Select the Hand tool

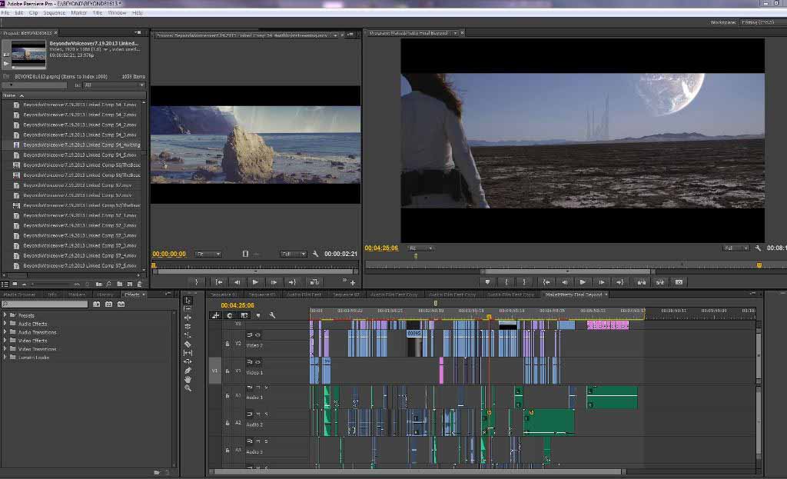pyautogui.click(x=188, y=379)
